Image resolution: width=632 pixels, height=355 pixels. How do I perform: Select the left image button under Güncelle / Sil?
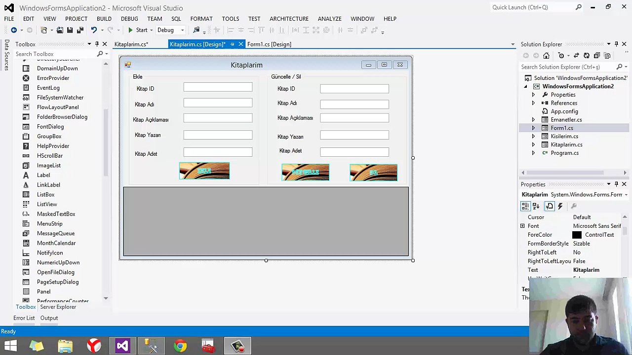point(305,172)
